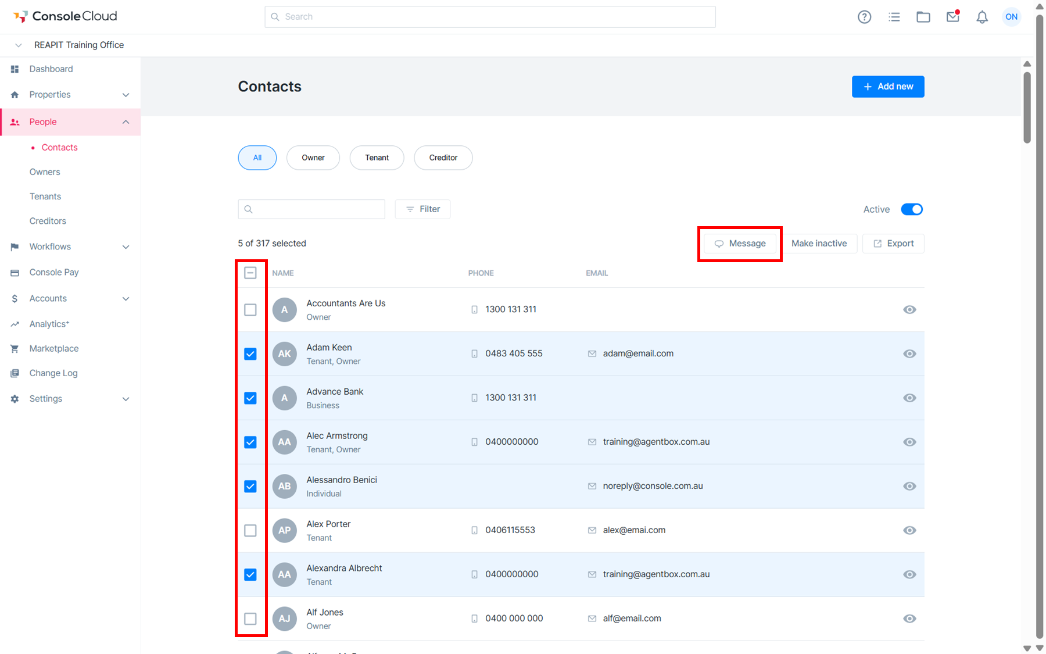Click the AP avatar for Alex Porter
Image resolution: width=1046 pixels, height=654 pixels.
[284, 530]
